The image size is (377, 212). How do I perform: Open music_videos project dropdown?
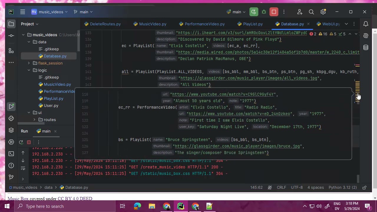(x=49, y=12)
